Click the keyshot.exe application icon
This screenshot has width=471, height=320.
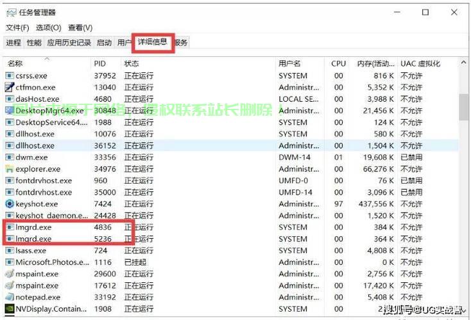pos(10,204)
